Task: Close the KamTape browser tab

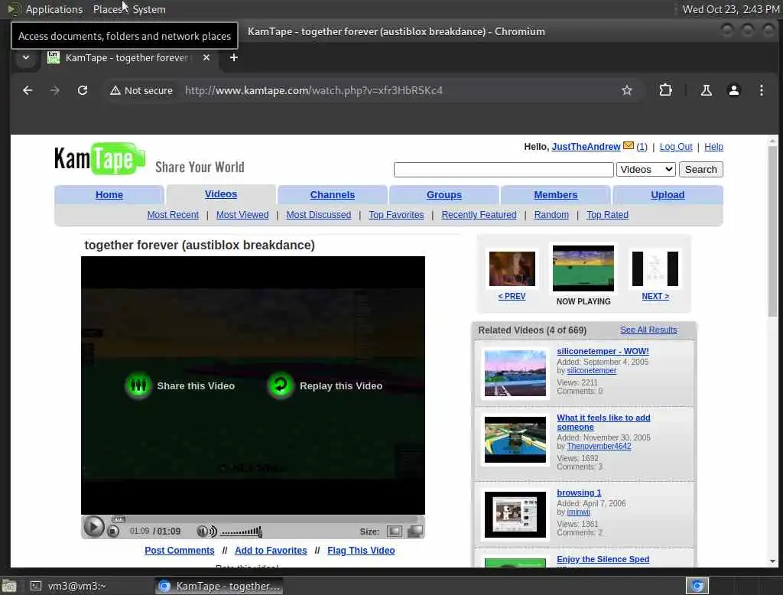Action: pos(206,57)
